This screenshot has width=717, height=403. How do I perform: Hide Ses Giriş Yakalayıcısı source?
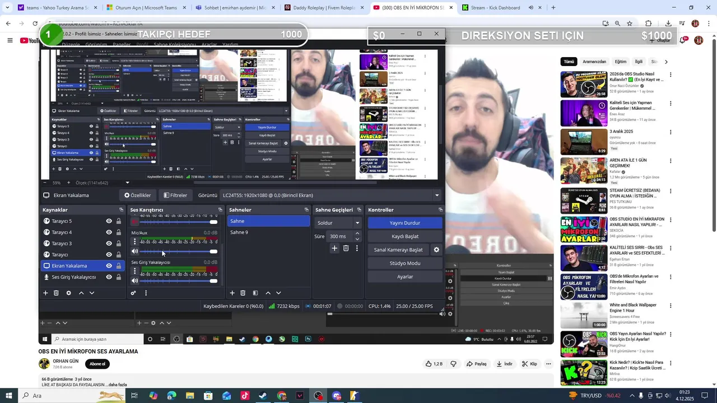coord(109,277)
